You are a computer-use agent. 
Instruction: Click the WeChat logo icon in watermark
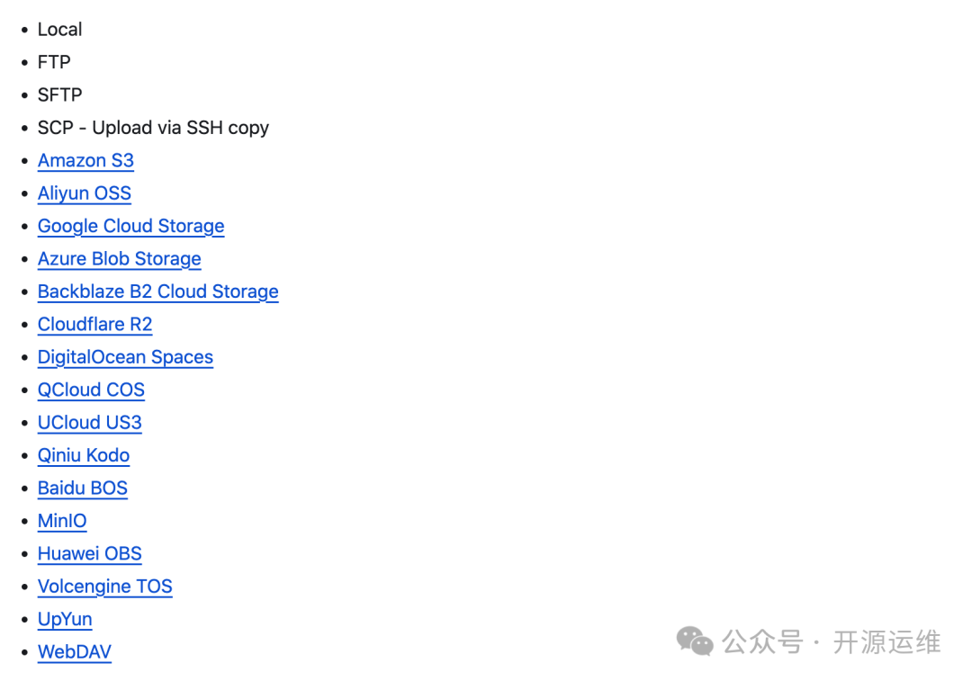[694, 641]
